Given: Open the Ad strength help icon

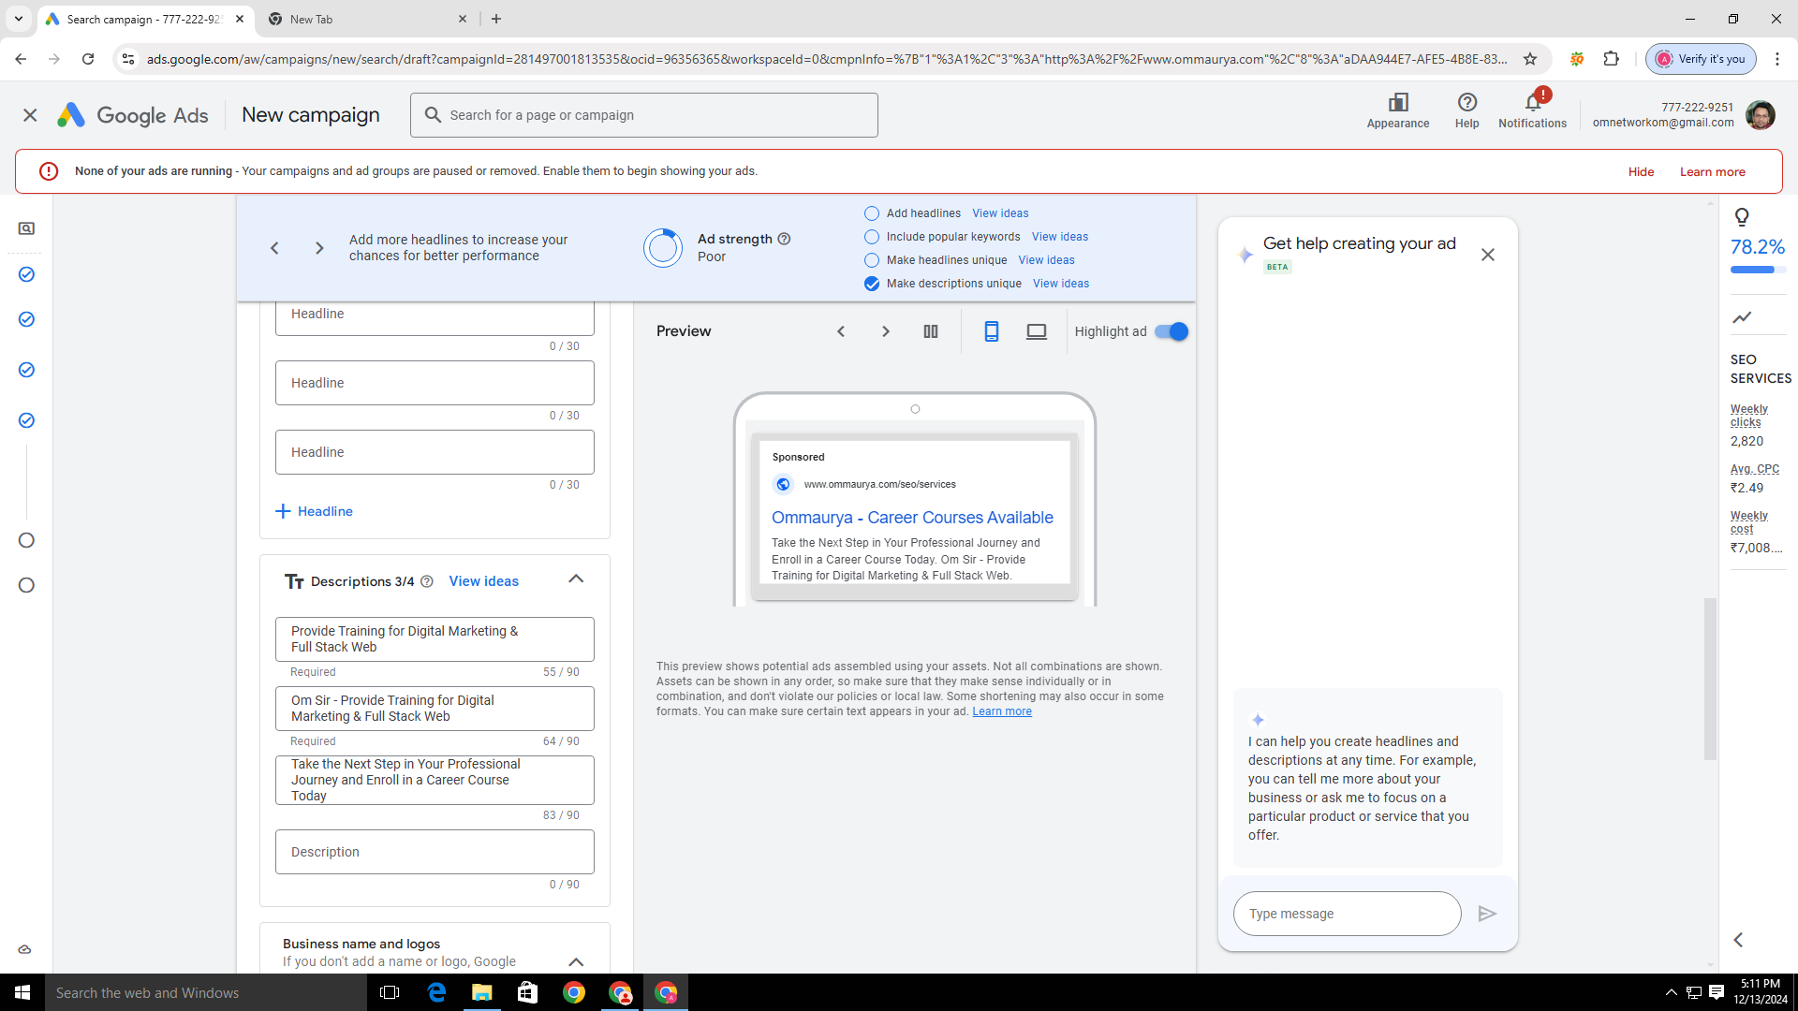Looking at the screenshot, I should [x=785, y=239].
